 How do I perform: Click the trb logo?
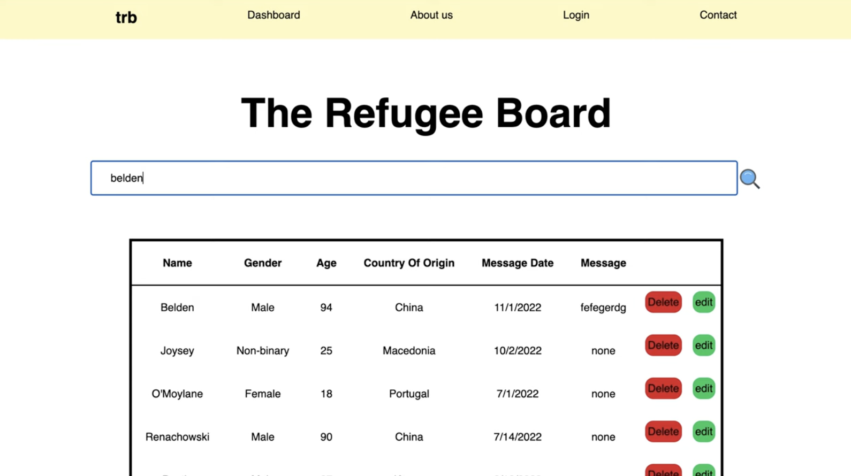pyautogui.click(x=126, y=18)
